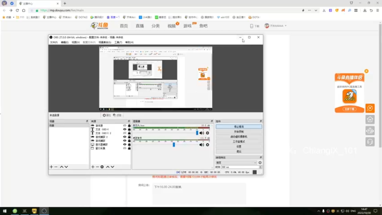Reload the browser page

pos(17,11)
